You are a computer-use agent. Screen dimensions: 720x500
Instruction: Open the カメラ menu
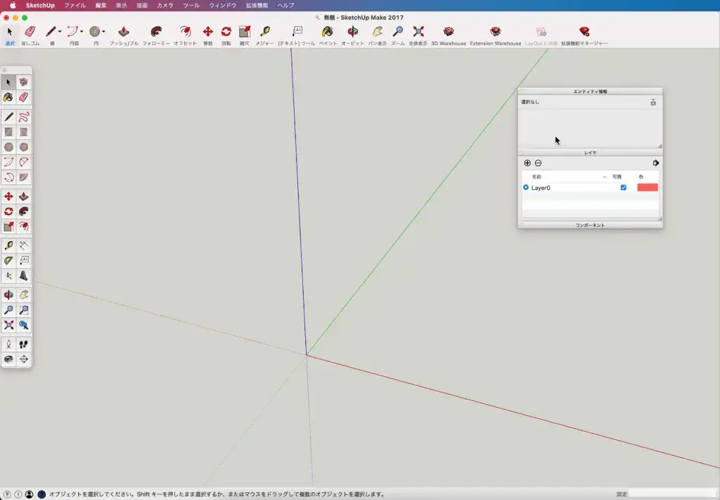pos(165,6)
